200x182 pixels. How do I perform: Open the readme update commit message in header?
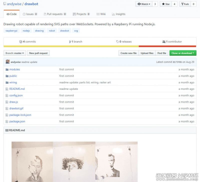pos(29,62)
